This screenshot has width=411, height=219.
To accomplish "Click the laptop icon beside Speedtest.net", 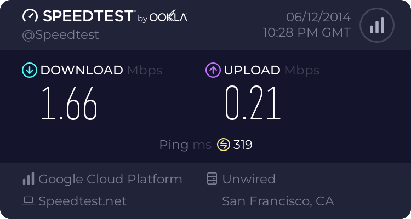I will pyautogui.click(x=28, y=201).
